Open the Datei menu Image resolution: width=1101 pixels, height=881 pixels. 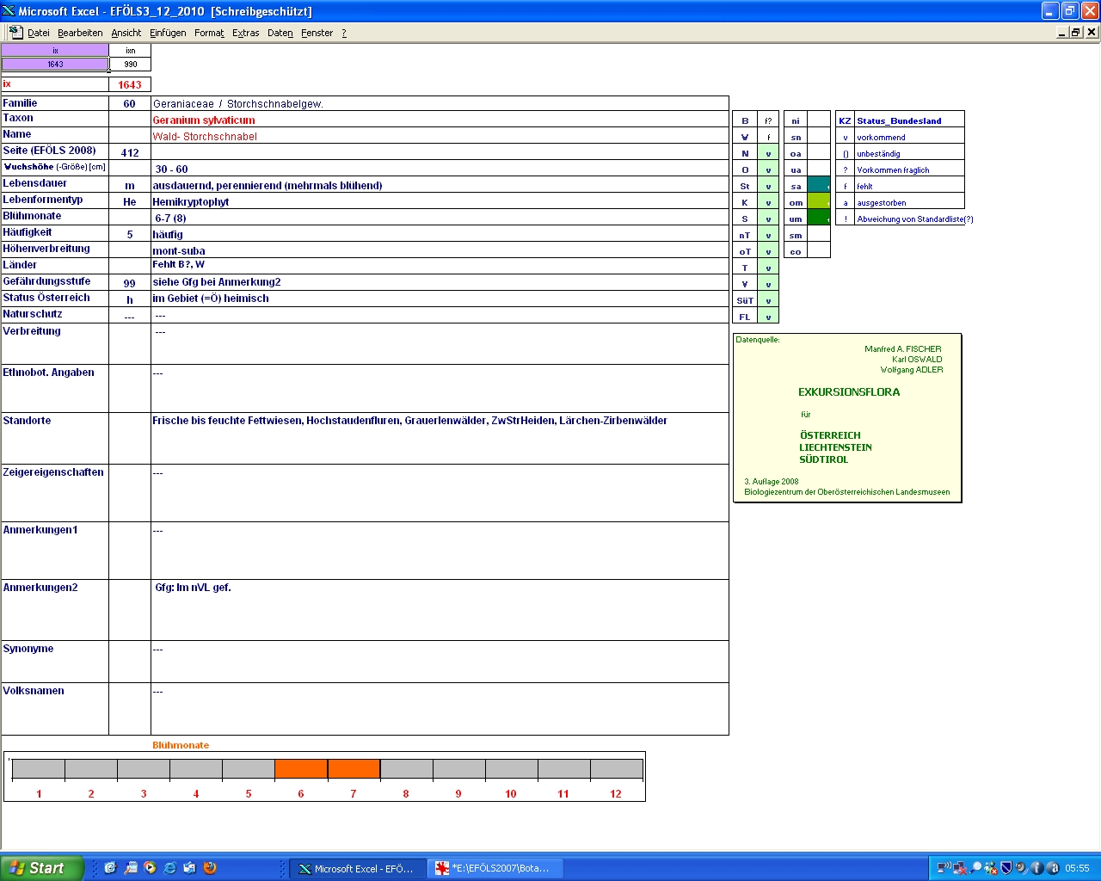pos(39,33)
